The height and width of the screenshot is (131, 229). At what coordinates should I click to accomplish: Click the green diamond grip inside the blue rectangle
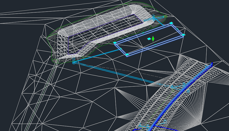(153, 39)
